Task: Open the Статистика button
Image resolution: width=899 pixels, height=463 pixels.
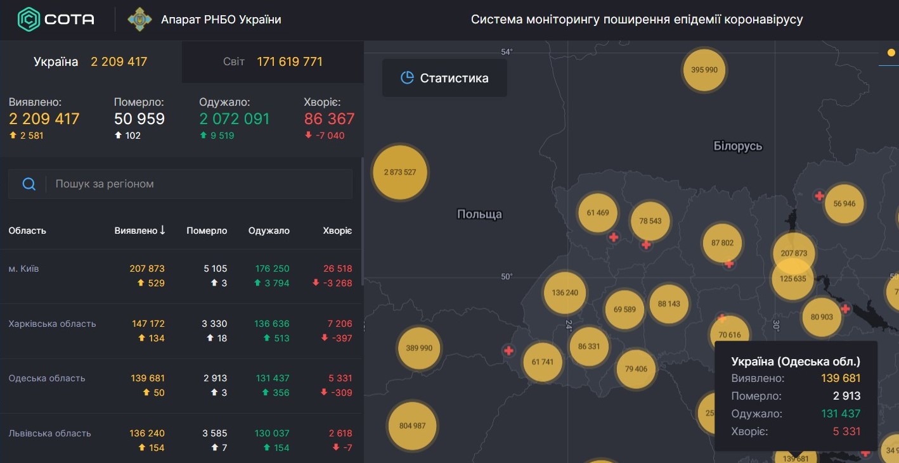Action: [444, 78]
